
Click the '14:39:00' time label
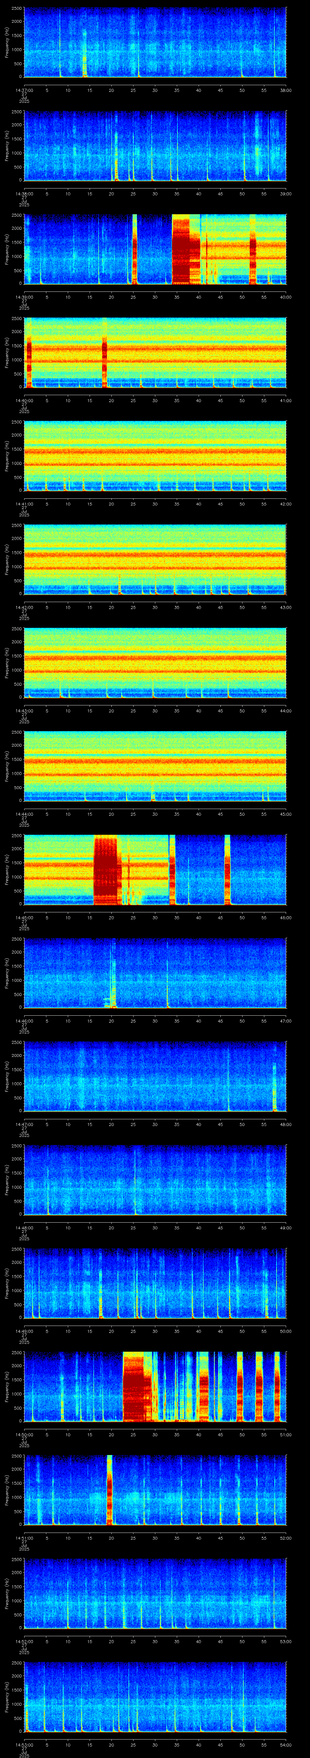click(x=24, y=297)
